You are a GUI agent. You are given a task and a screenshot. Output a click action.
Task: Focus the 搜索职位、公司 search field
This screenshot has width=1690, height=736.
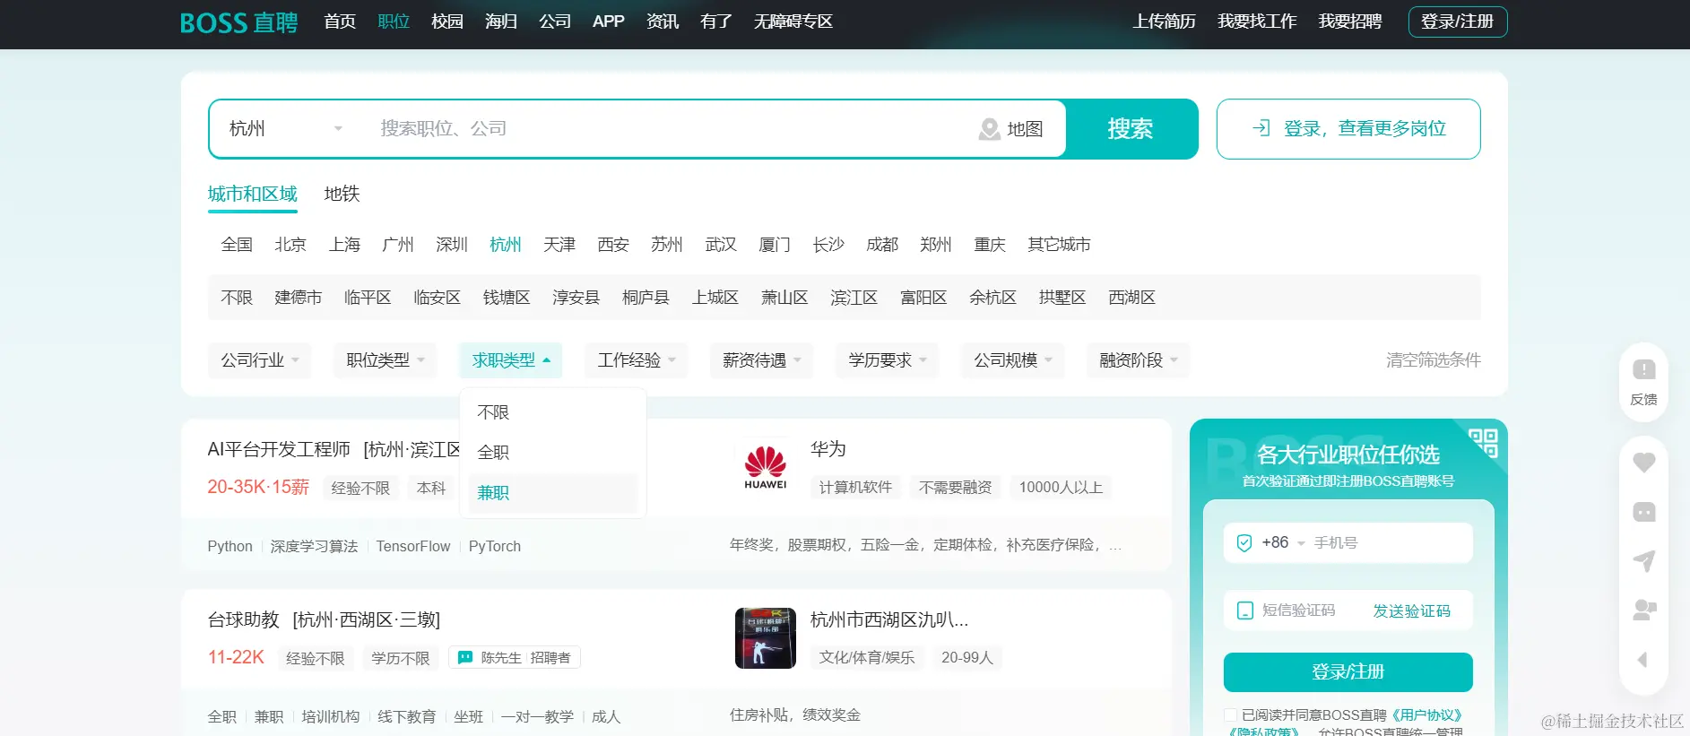669,129
